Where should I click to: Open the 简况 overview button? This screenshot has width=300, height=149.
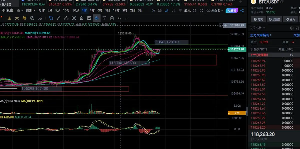[x=258, y=19]
